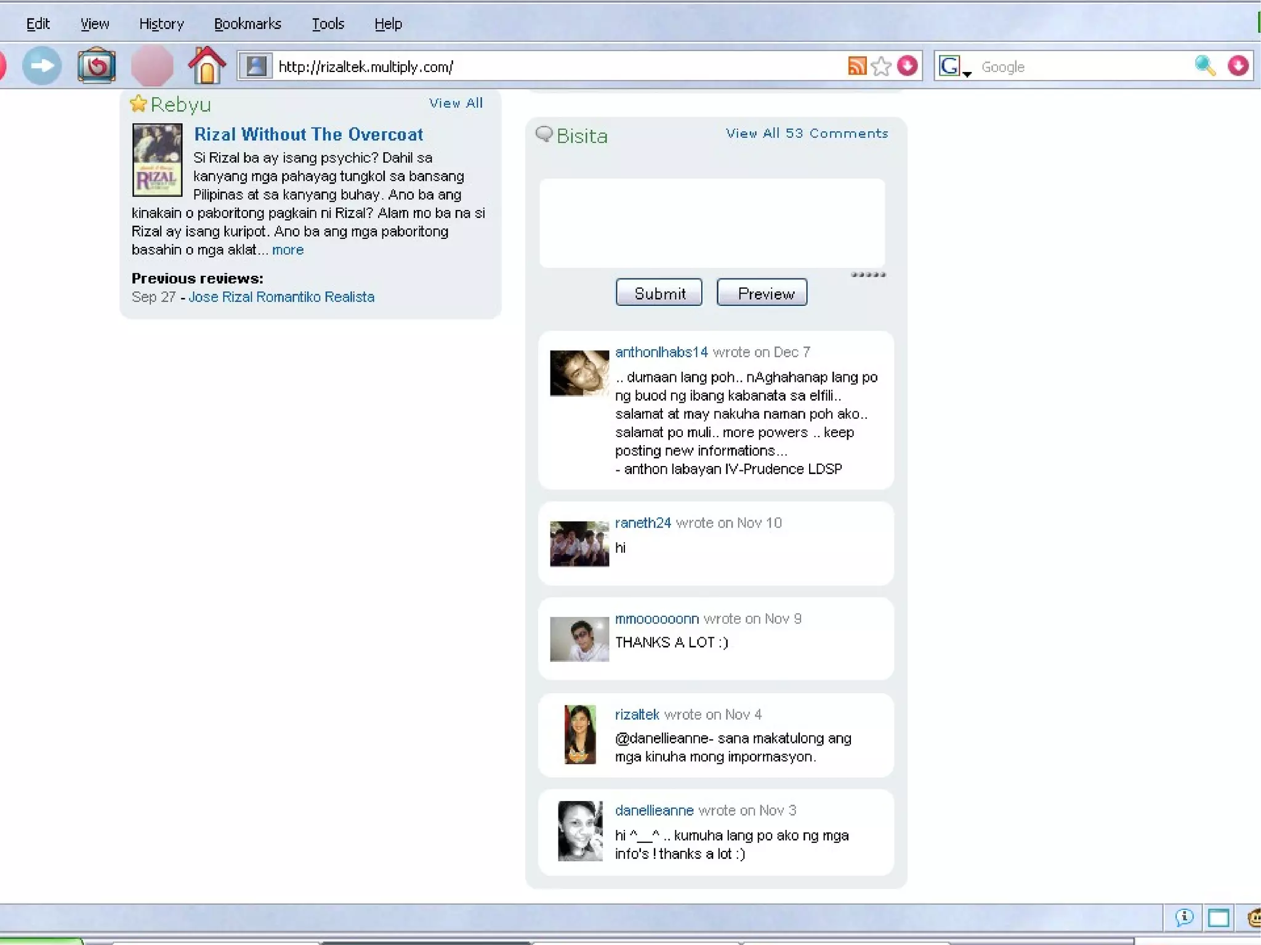
Task: Click red arrow right of search box
Action: click(x=1238, y=66)
